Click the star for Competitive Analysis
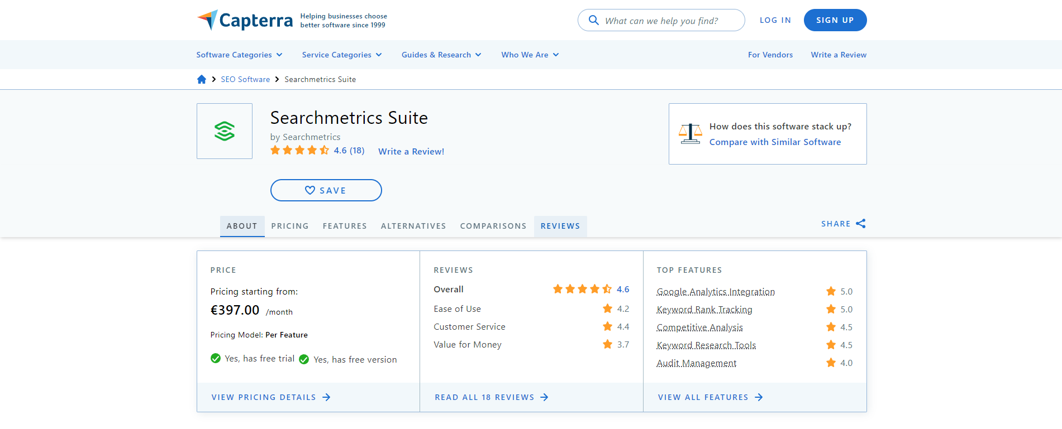 (x=831, y=327)
